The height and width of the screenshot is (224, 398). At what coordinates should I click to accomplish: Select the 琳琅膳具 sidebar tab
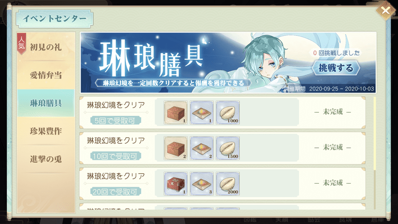pos(46,103)
